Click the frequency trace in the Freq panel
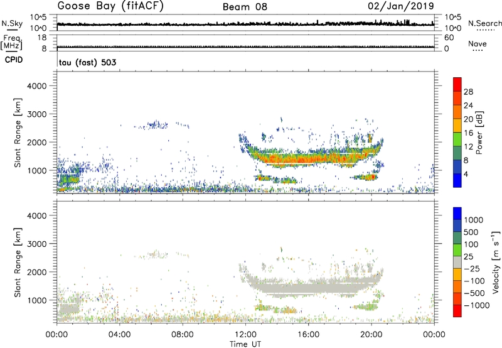The height and width of the screenshot is (348, 502). [245, 46]
